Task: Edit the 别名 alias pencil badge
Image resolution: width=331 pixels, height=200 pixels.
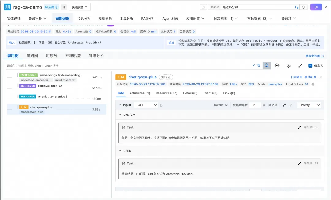Action: [x=166, y=77]
